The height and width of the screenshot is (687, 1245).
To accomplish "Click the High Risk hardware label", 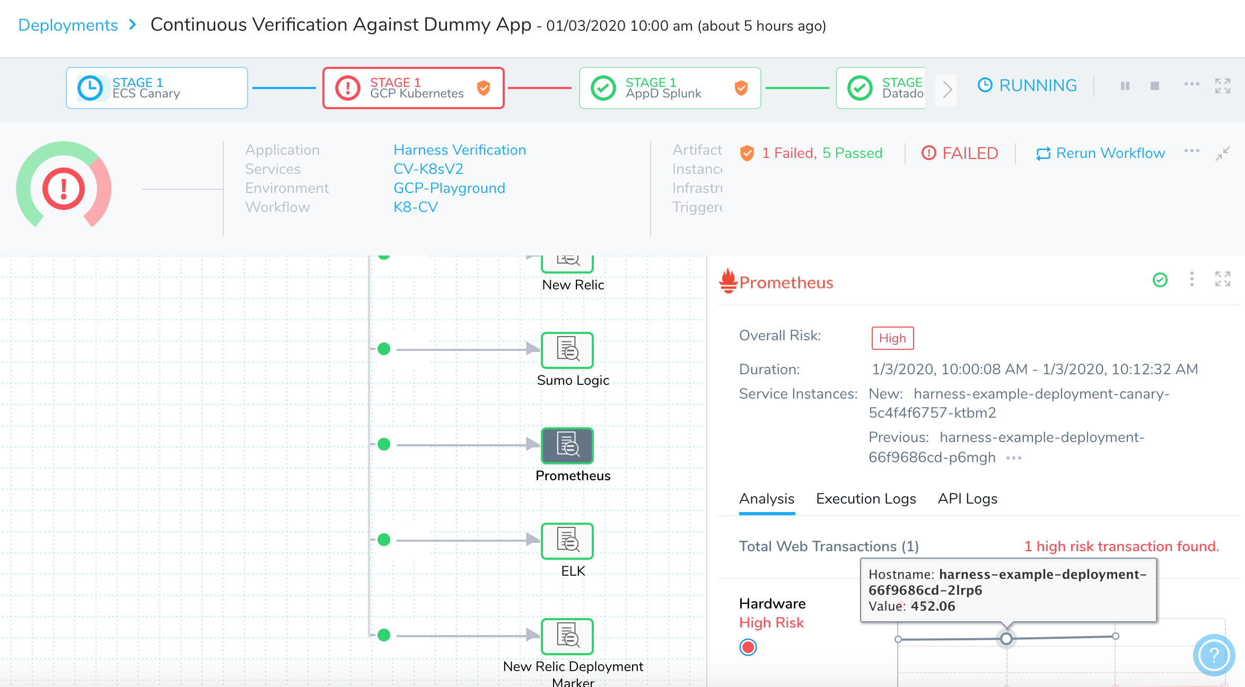I will click(x=771, y=623).
